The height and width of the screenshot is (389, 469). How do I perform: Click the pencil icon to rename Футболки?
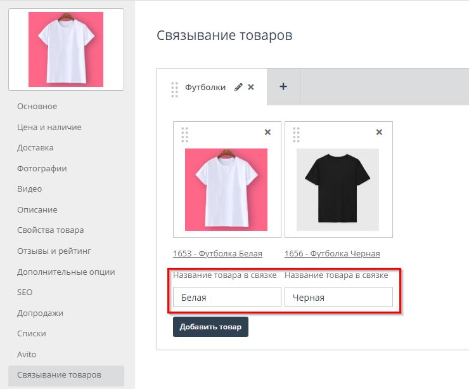pos(238,88)
